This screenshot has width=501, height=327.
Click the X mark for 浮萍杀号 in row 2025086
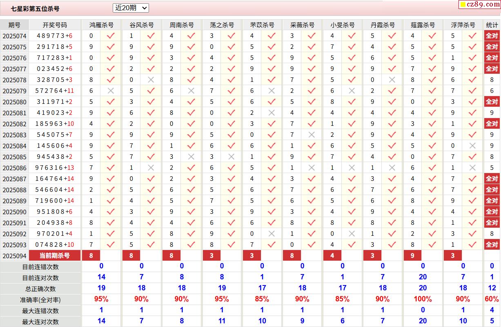472,168
